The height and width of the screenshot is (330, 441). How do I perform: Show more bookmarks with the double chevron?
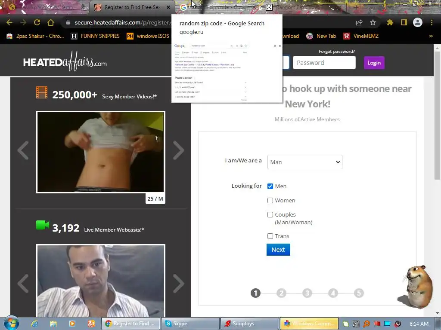click(x=431, y=36)
